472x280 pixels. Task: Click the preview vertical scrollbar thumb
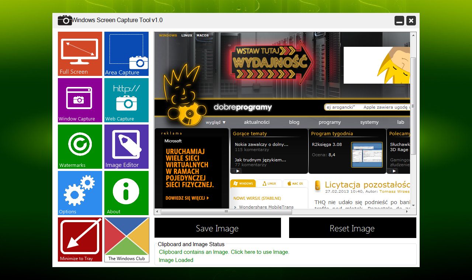pos(413,106)
